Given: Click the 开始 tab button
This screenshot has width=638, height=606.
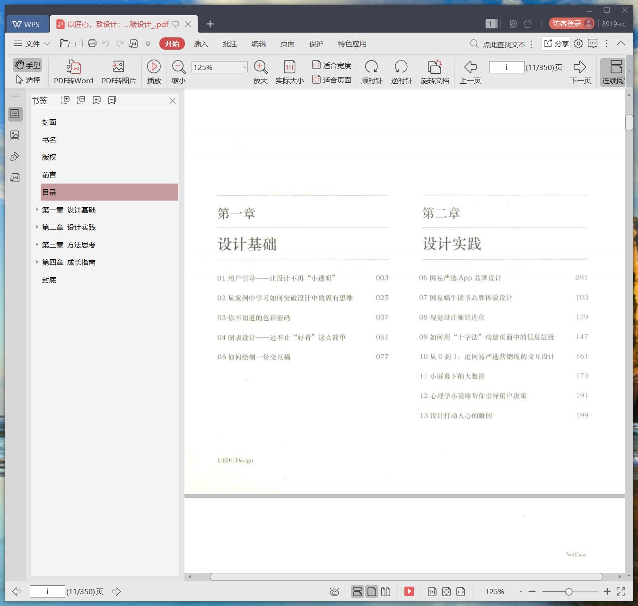Looking at the screenshot, I should coord(172,44).
